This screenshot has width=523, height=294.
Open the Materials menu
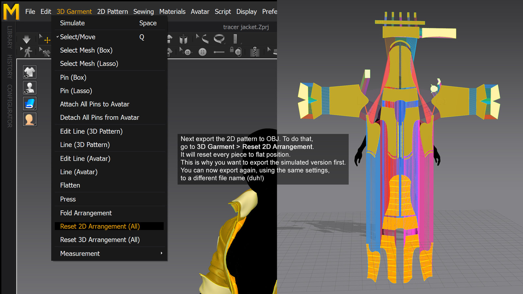point(172,11)
